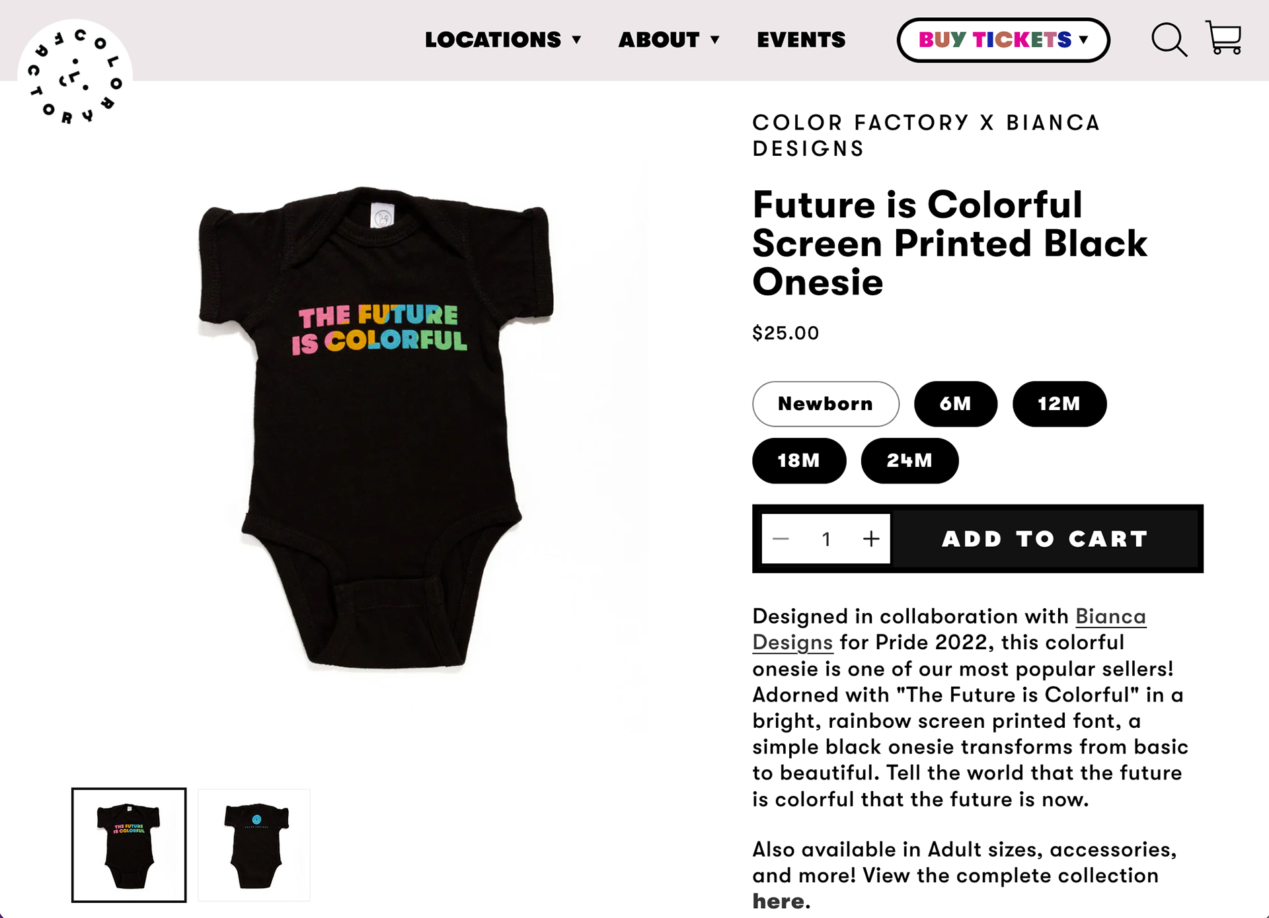Choose the 12M size option
This screenshot has height=918, width=1269.
[1059, 404]
